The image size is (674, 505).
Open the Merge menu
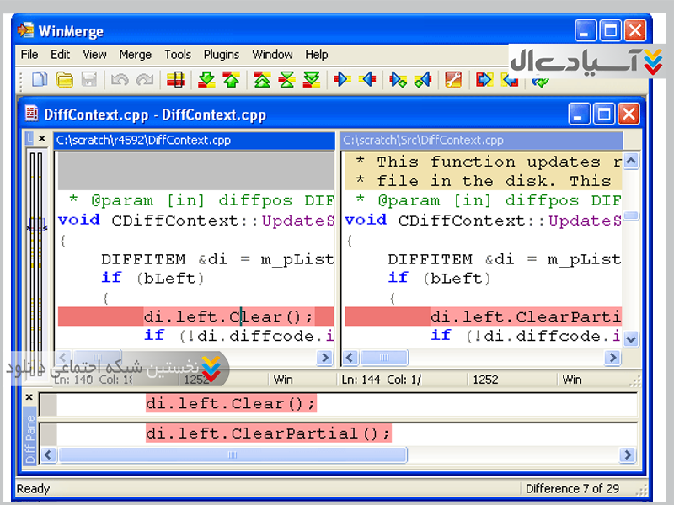point(135,55)
